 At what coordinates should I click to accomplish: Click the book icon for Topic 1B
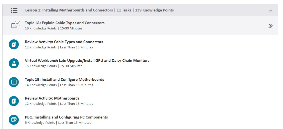point(14,82)
